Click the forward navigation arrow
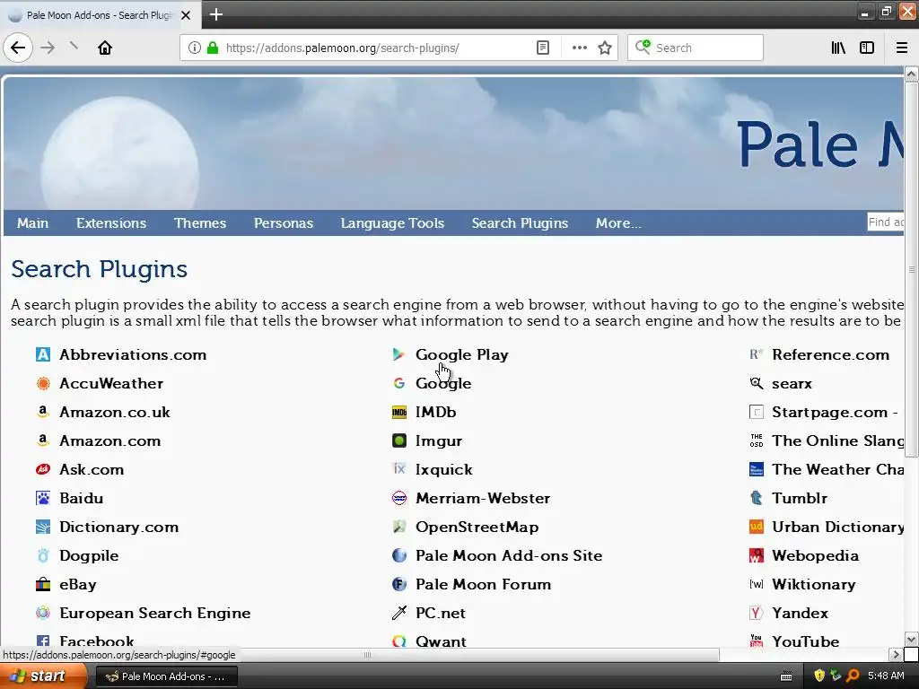919x689 pixels. click(48, 48)
